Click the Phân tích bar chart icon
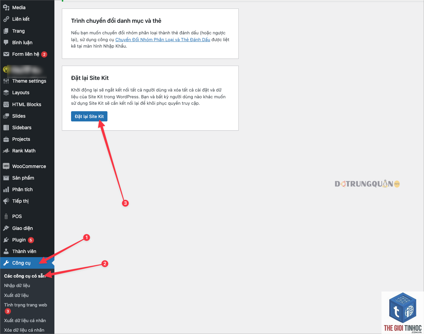 (6, 189)
